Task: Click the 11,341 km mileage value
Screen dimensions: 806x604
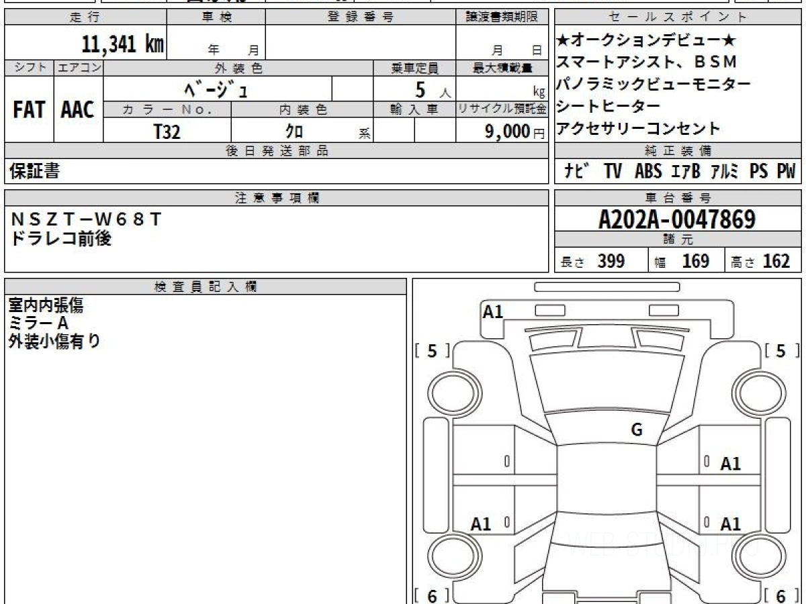Action: point(122,44)
